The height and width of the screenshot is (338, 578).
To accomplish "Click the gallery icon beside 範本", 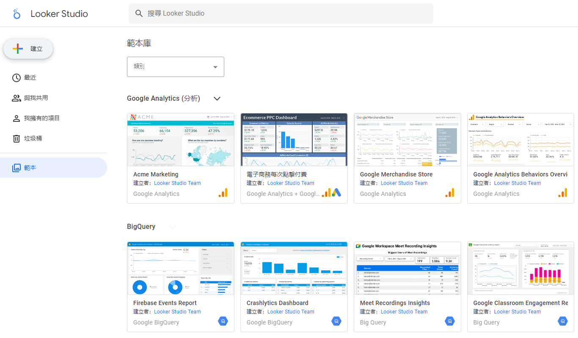I will point(17,168).
